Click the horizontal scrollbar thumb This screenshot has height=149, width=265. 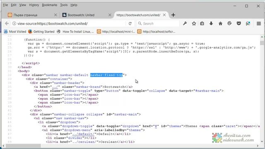(23, 146)
